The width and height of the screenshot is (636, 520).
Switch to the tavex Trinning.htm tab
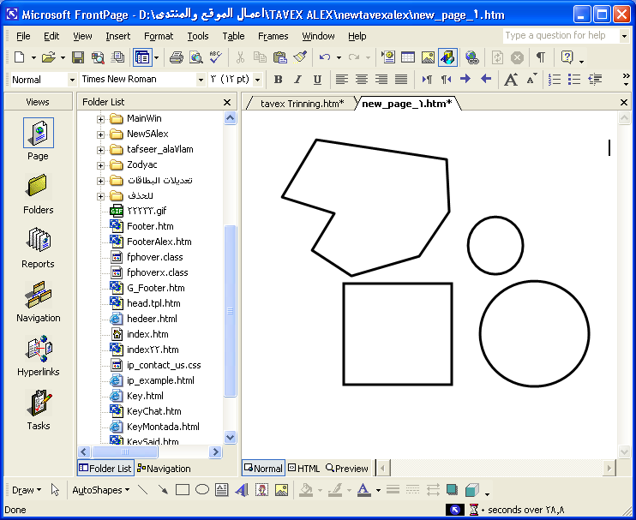pos(302,104)
